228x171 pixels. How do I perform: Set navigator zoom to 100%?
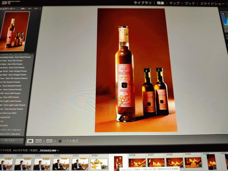point(30,9)
